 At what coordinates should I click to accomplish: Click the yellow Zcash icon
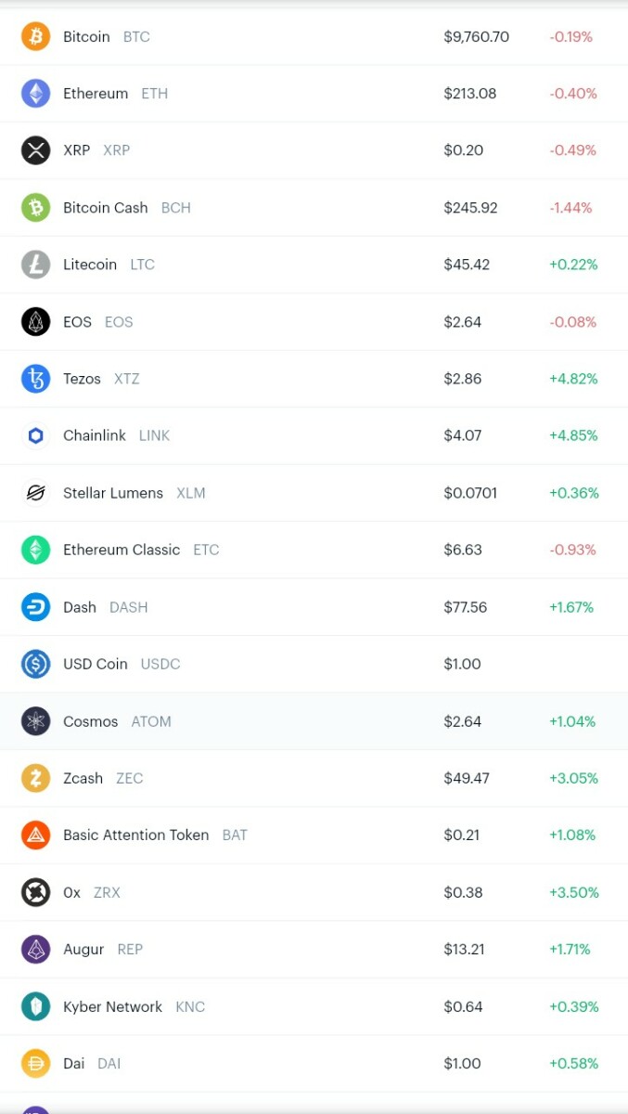pos(35,778)
